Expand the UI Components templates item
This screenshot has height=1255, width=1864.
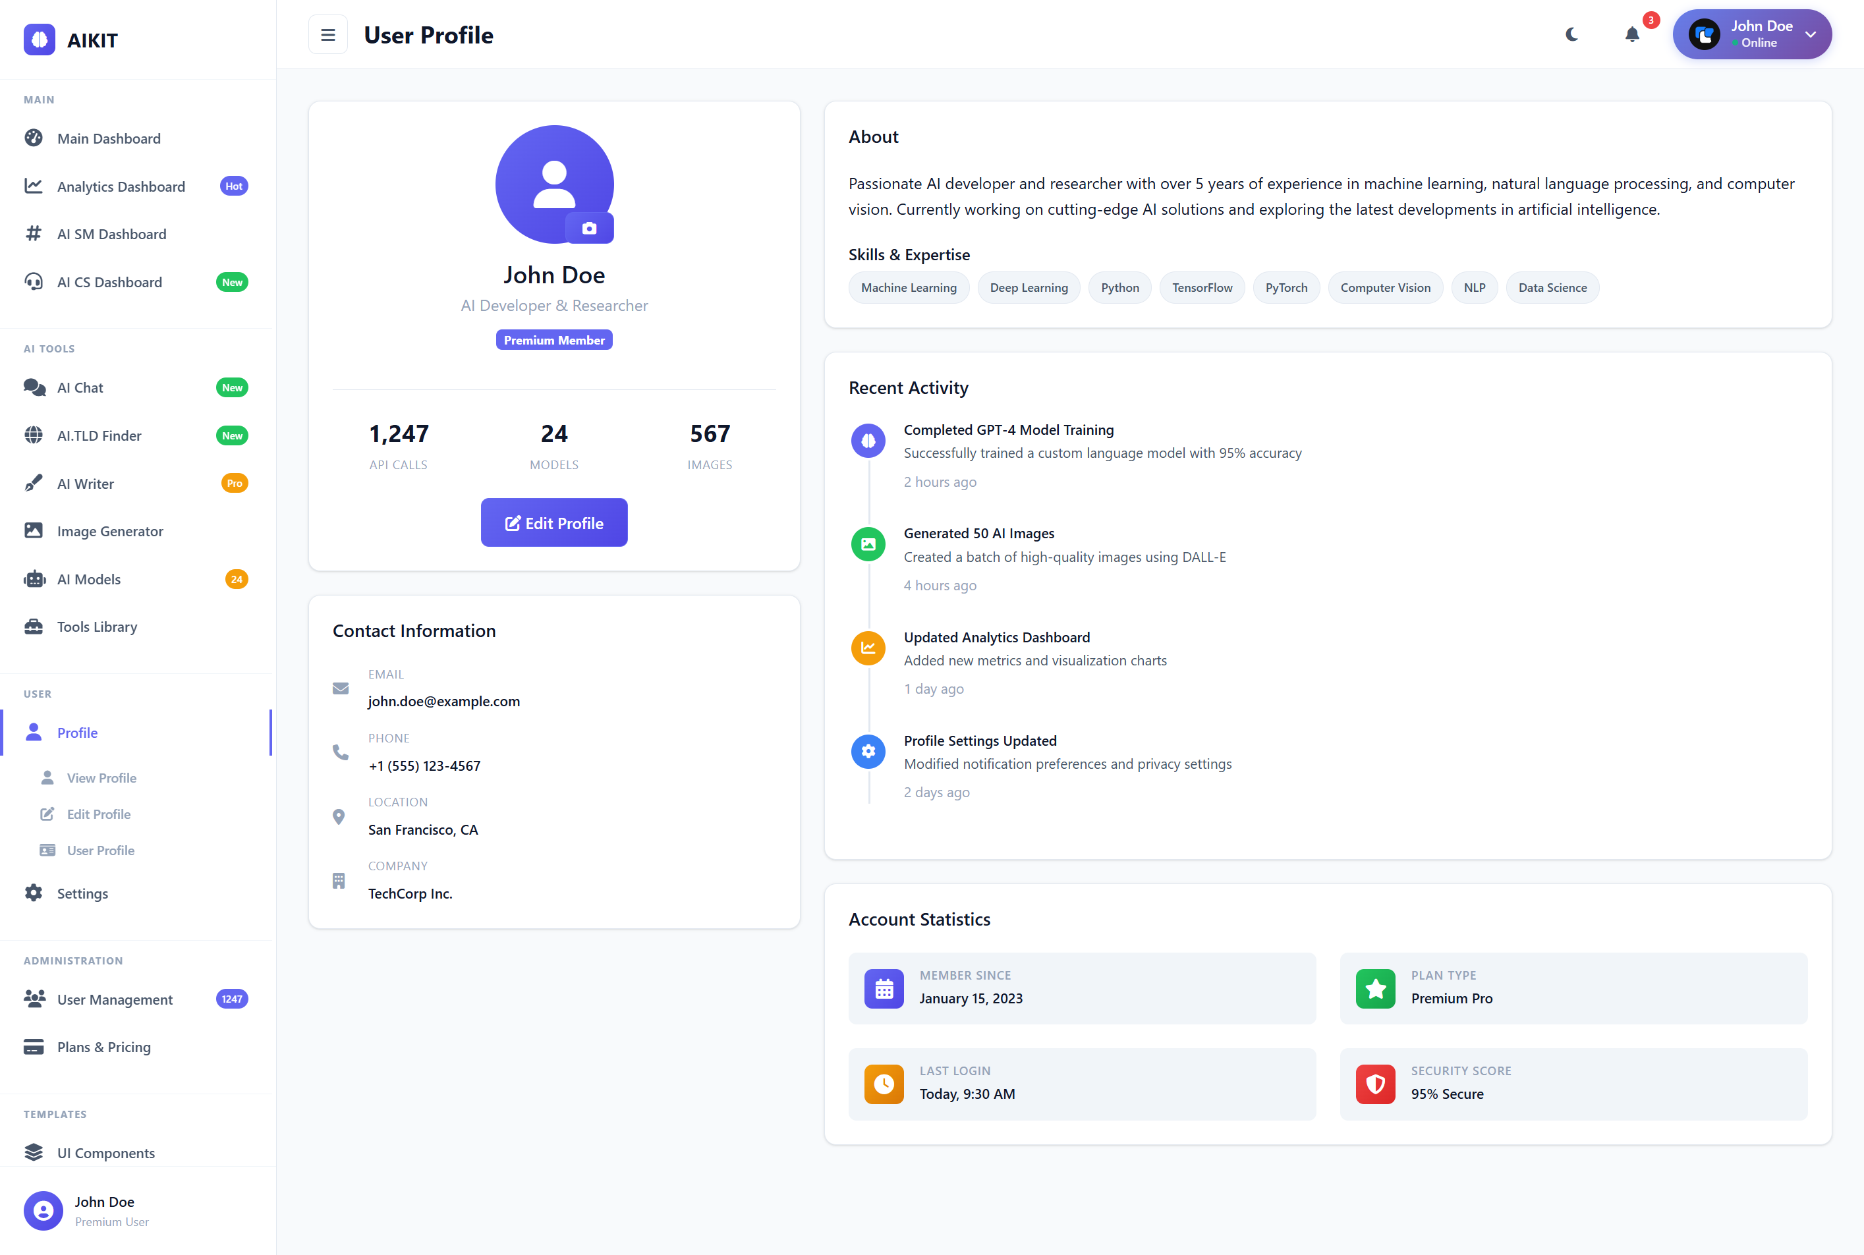pyautogui.click(x=105, y=1152)
